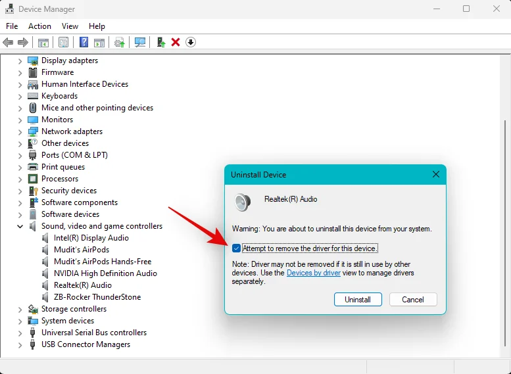
Task: Select NVIDIA High Definition Audio device
Action: (x=105, y=273)
